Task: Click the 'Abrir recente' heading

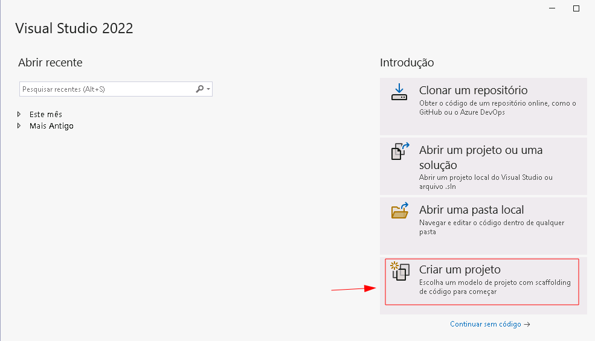Action: click(x=50, y=63)
